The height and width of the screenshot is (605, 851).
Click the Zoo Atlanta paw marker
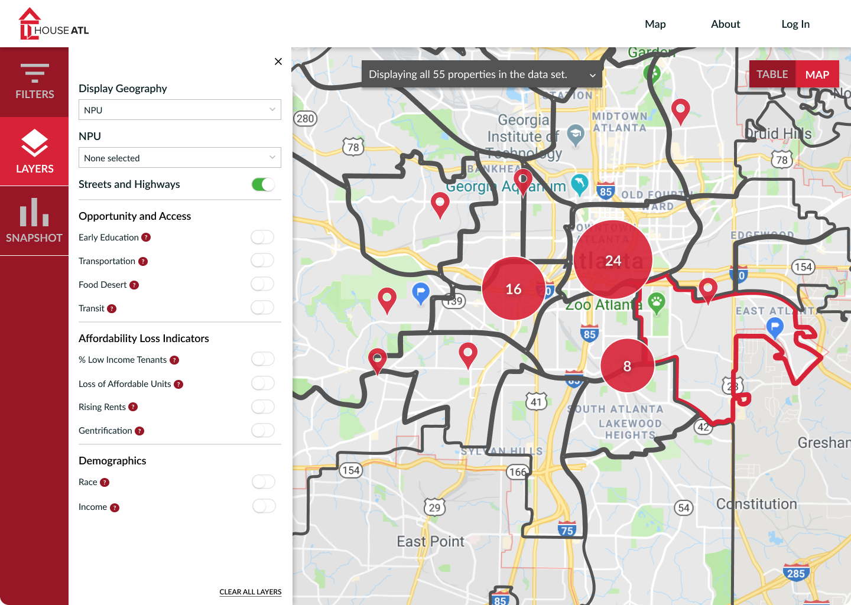point(657,303)
